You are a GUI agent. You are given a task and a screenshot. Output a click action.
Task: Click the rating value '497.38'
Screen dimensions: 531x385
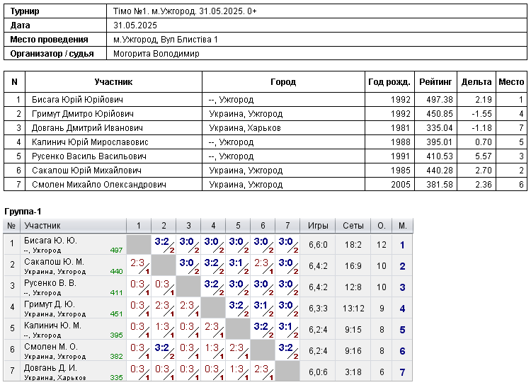[x=440, y=100]
